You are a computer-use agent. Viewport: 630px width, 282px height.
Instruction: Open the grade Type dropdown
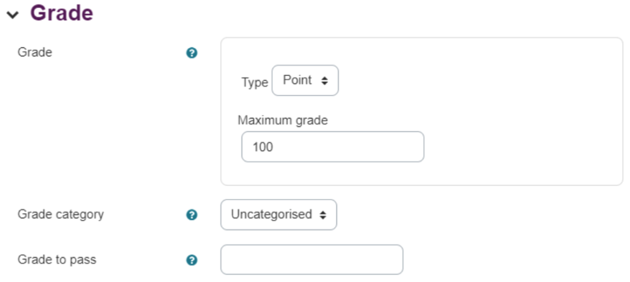pos(305,80)
